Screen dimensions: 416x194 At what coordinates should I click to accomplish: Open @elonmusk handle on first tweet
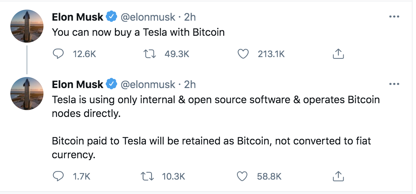tap(148, 17)
